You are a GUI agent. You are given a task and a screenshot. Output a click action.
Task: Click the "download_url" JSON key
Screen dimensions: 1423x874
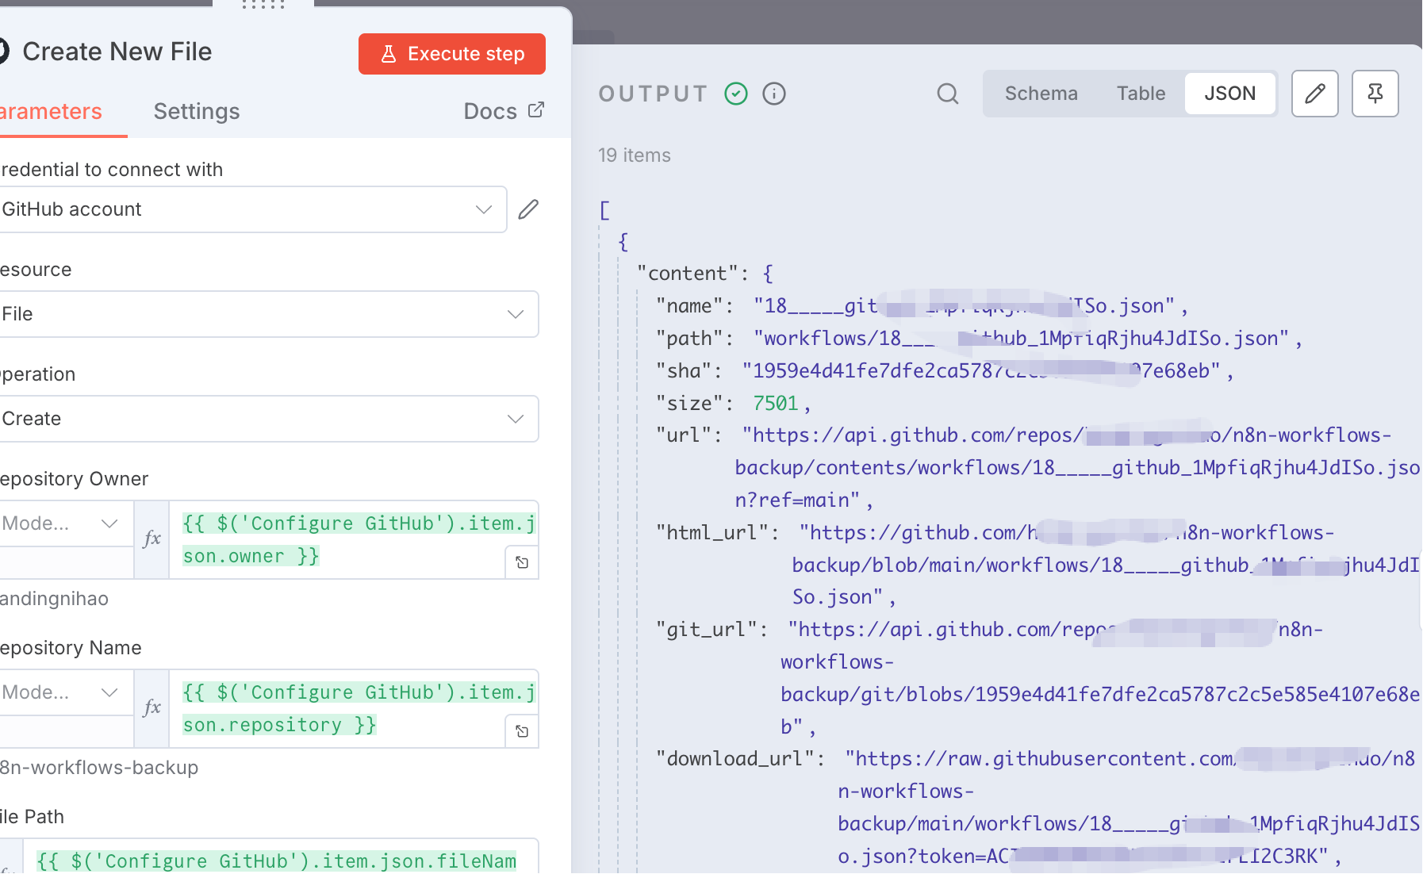point(735,759)
